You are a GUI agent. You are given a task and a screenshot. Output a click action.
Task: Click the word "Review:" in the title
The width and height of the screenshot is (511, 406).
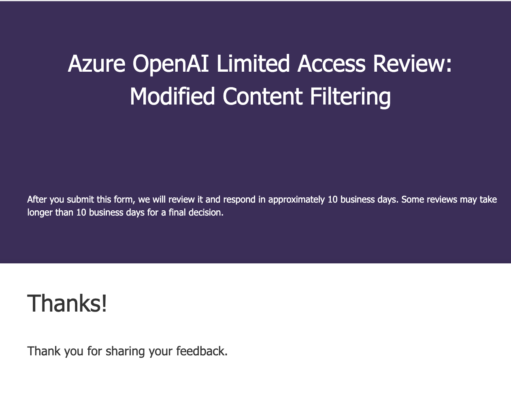412,64
